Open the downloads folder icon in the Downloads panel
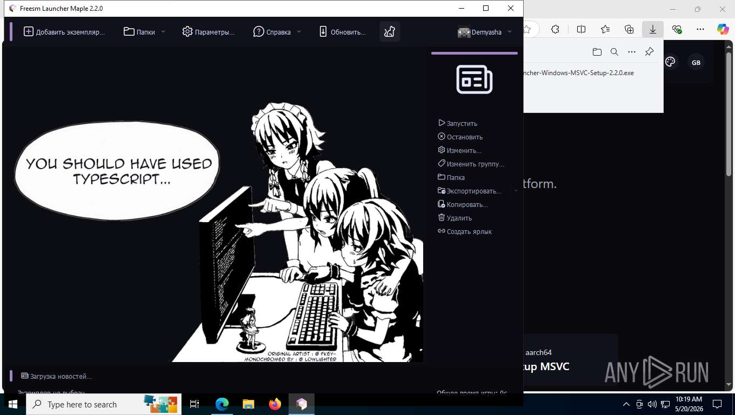Viewport: 735px width, 415px height. pyautogui.click(x=597, y=52)
